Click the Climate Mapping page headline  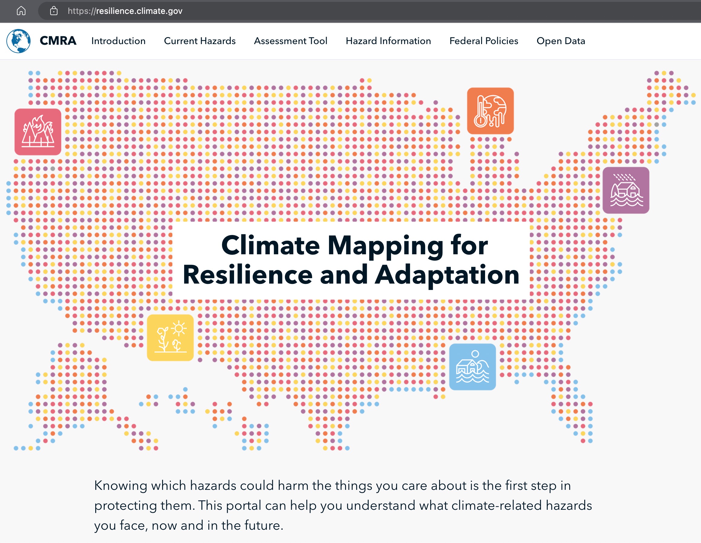[350, 260]
